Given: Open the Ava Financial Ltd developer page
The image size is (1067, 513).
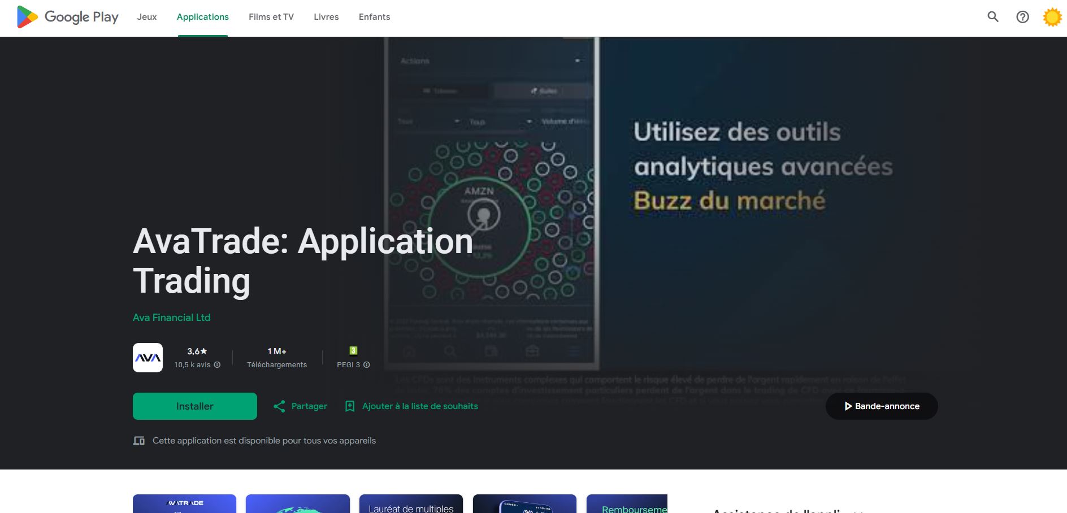Looking at the screenshot, I should (171, 318).
